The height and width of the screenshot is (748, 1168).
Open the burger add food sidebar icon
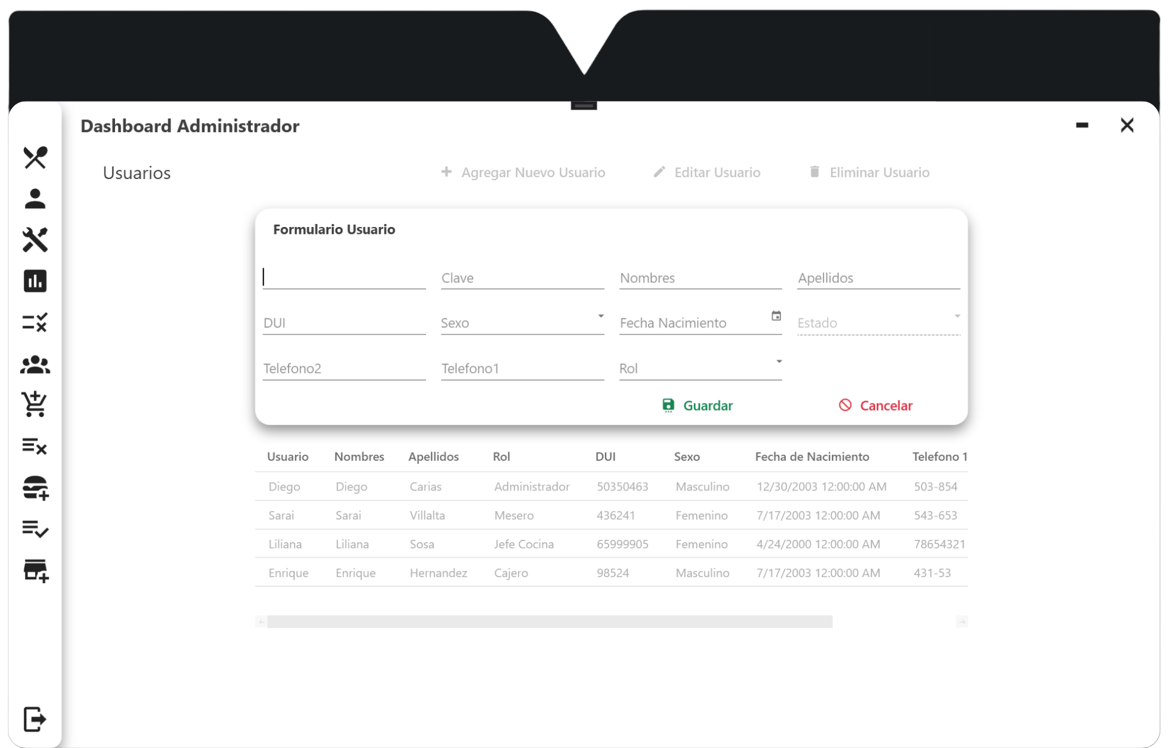click(35, 488)
